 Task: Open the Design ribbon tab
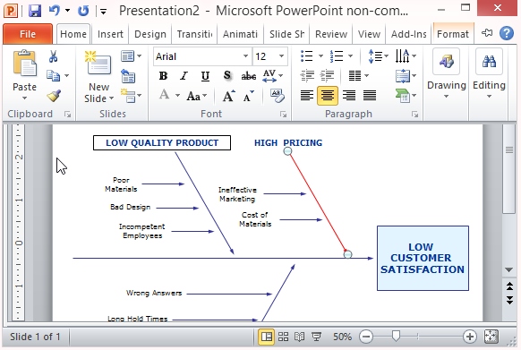click(x=150, y=34)
